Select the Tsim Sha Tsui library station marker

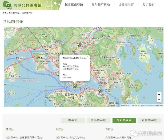(x=75, y=85)
